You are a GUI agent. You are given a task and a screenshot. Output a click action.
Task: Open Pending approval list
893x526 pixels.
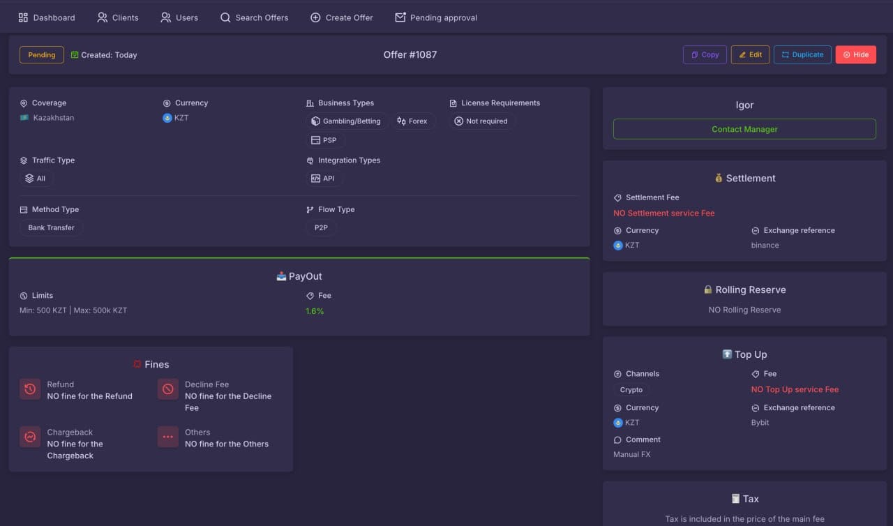click(x=436, y=17)
